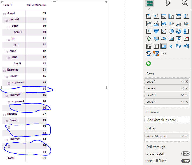This screenshot has height=165, width=192.
Task: Select the Pie chart visual
Action: [x=171, y=31]
